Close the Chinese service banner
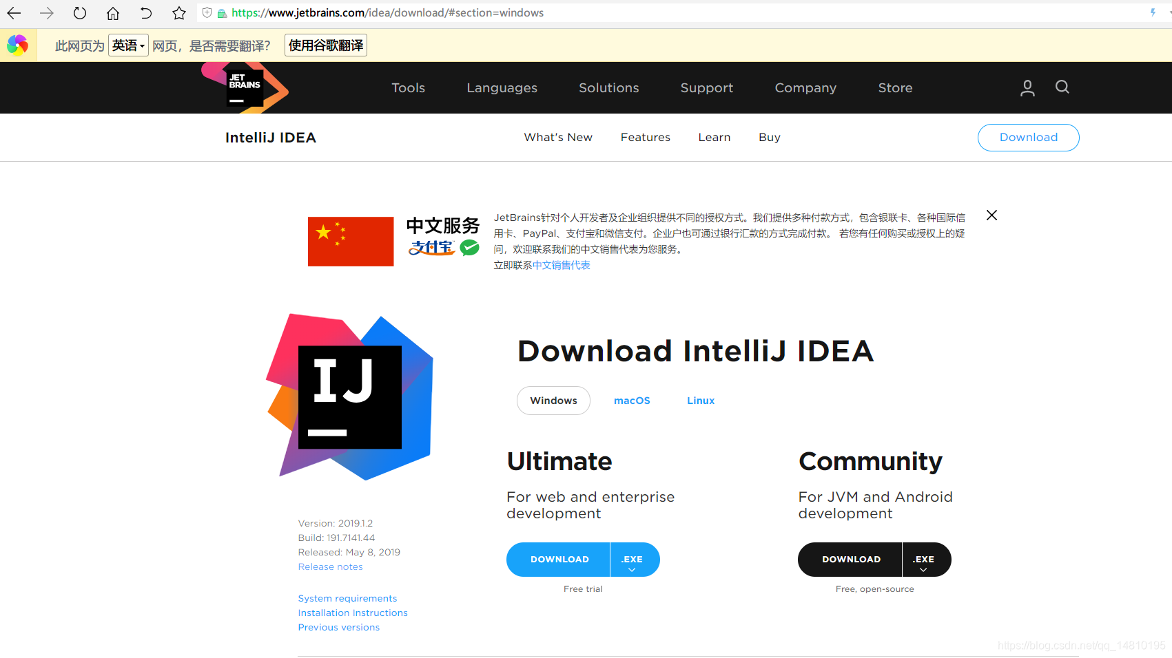Screen dimensions: 1172x658 pos(991,215)
